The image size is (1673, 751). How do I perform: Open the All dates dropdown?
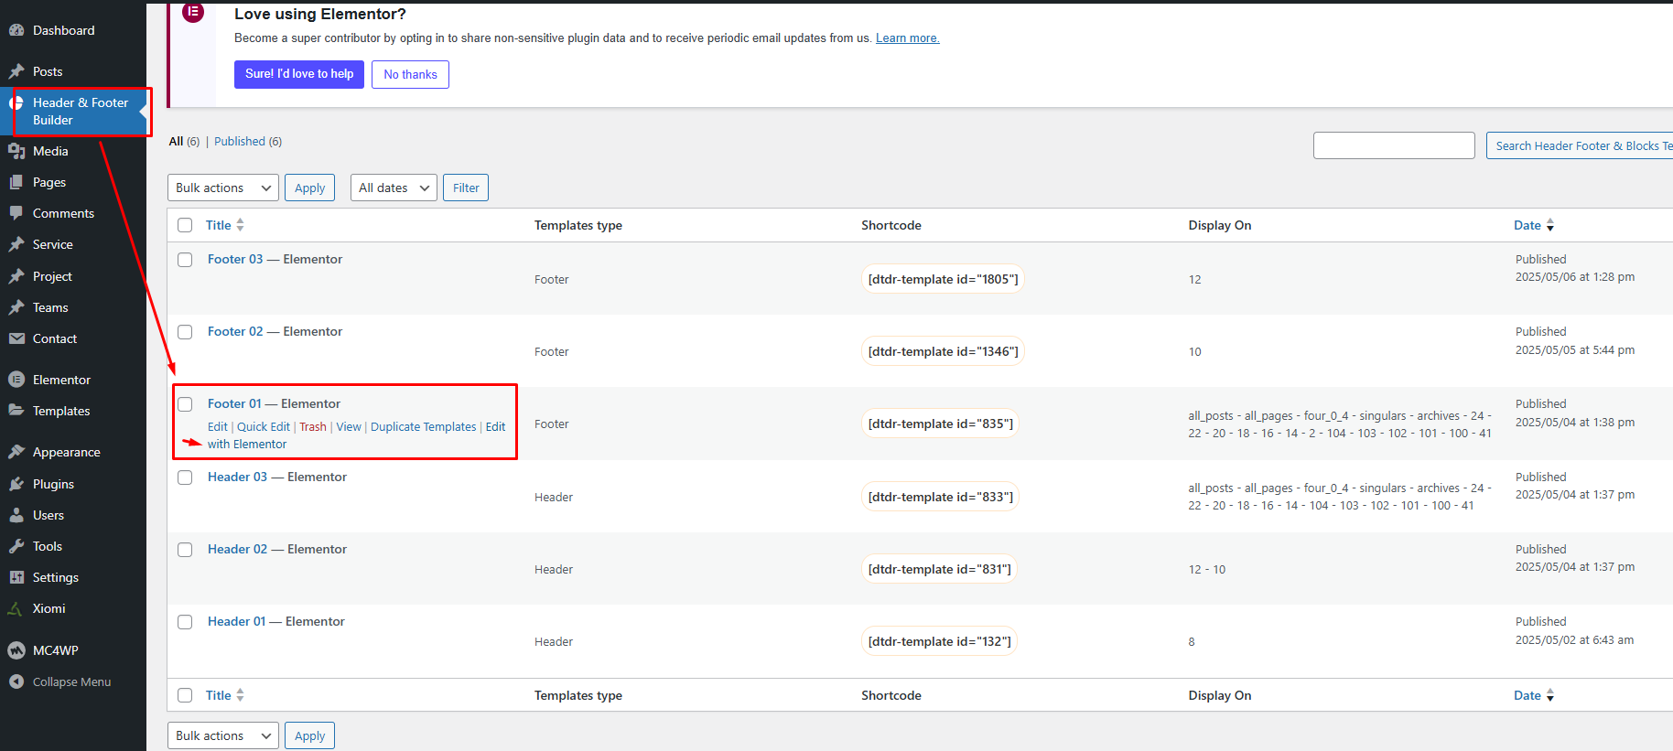pyautogui.click(x=394, y=188)
